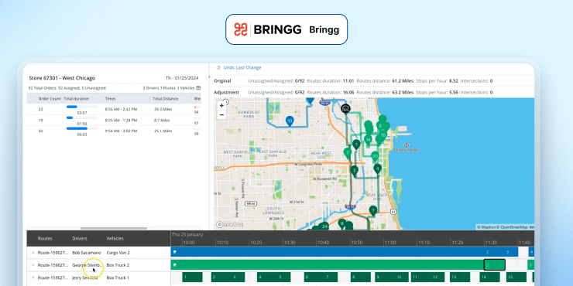The height and width of the screenshot is (286, 573).
Task: Open the vehicles grid icon beside 3 Vehicles
Action: tap(198, 88)
